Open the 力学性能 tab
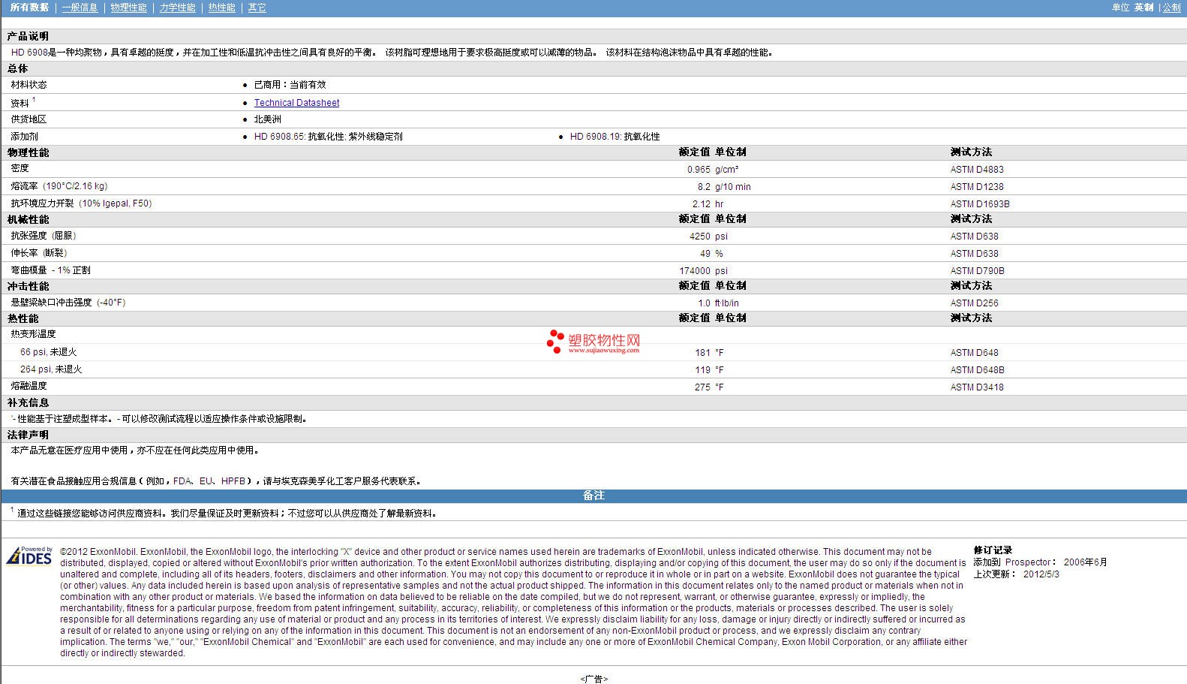 (177, 8)
